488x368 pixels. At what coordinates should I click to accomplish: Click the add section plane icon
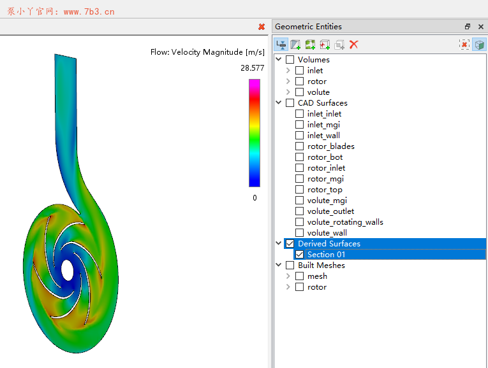295,45
